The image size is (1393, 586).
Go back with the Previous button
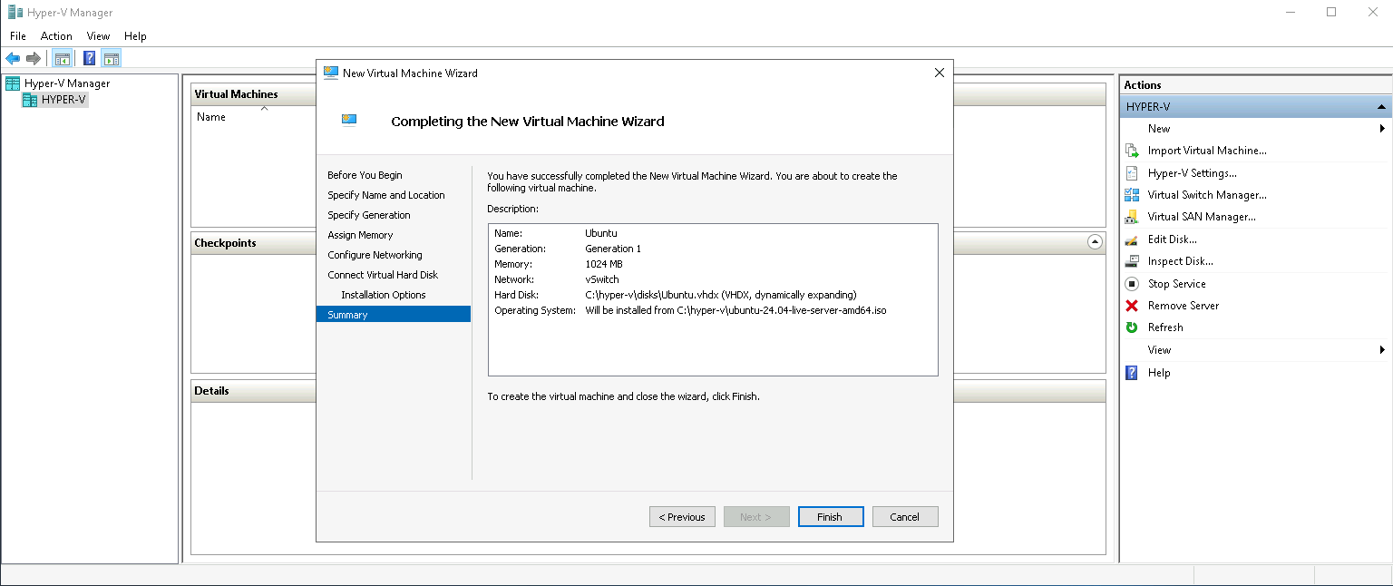tap(682, 517)
